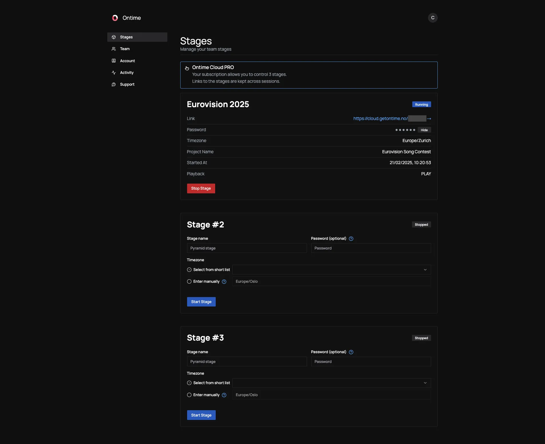Open the user avatar menu
Screen dimensions: 545x444
click(433, 17)
